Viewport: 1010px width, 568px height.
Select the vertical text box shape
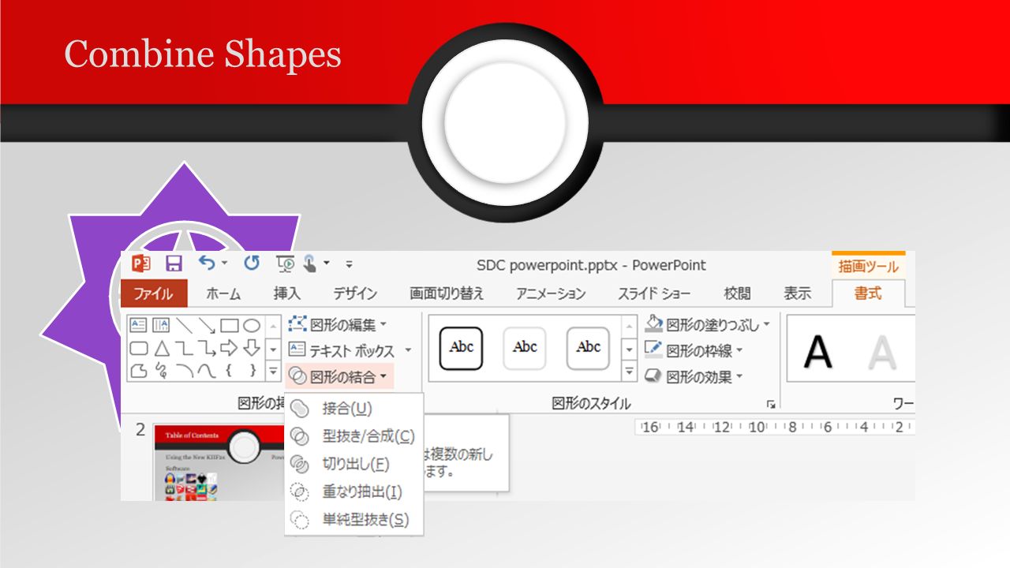(x=161, y=325)
